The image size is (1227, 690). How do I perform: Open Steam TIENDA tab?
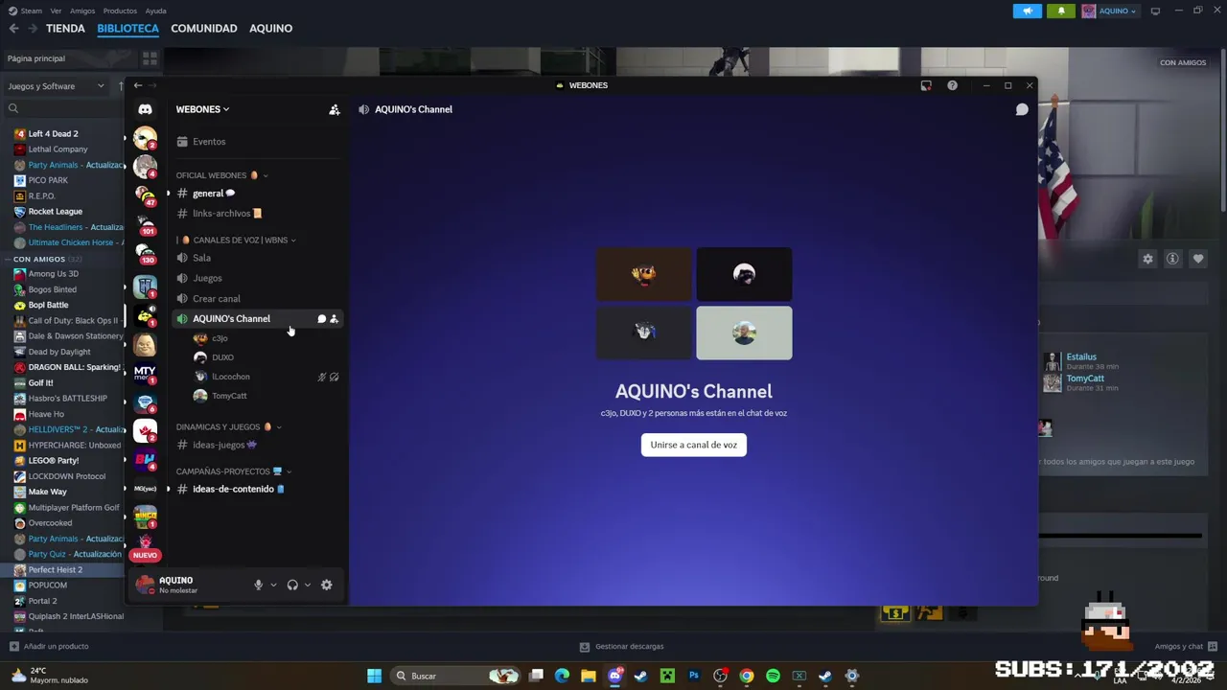[x=65, y=29]
